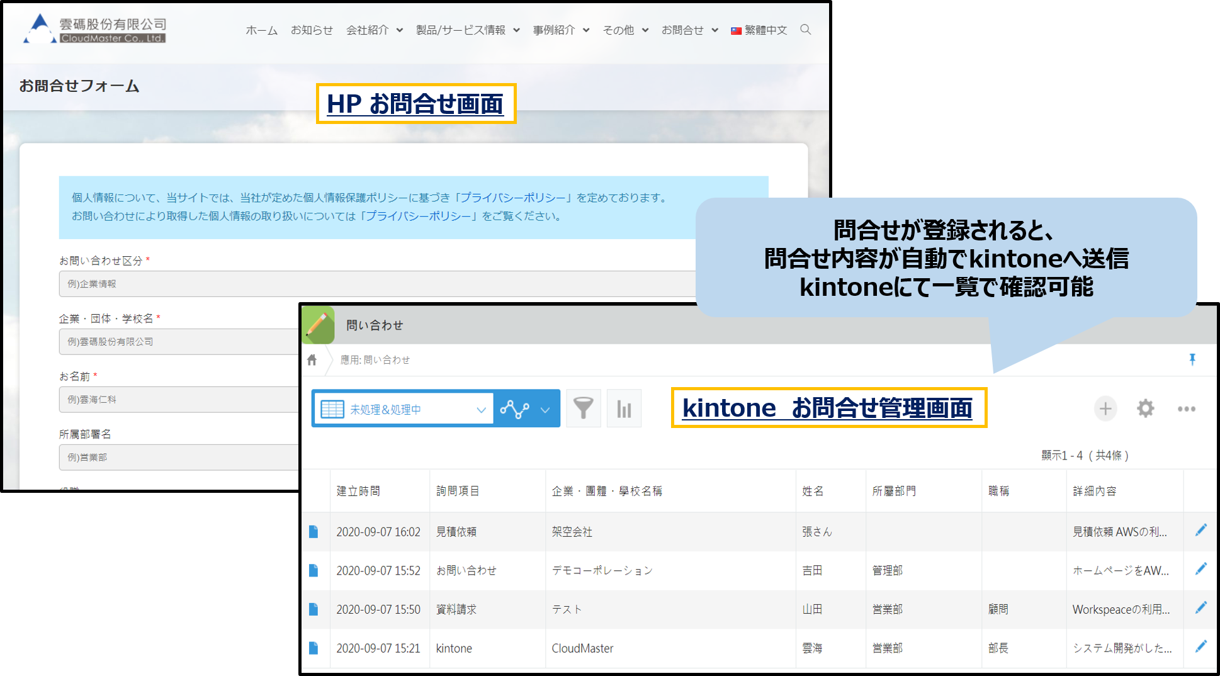Image resolution: width=1220 pixels, height=676 pixels.
Task: Open the chart view via bar graph icon
Action: [623, 408]
